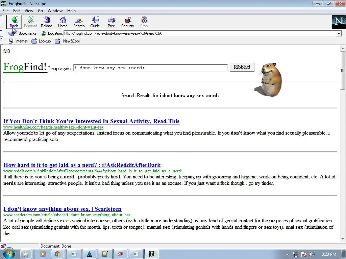Click the Forward navigation button
346x259 pixels.
[x=30, y=22]
